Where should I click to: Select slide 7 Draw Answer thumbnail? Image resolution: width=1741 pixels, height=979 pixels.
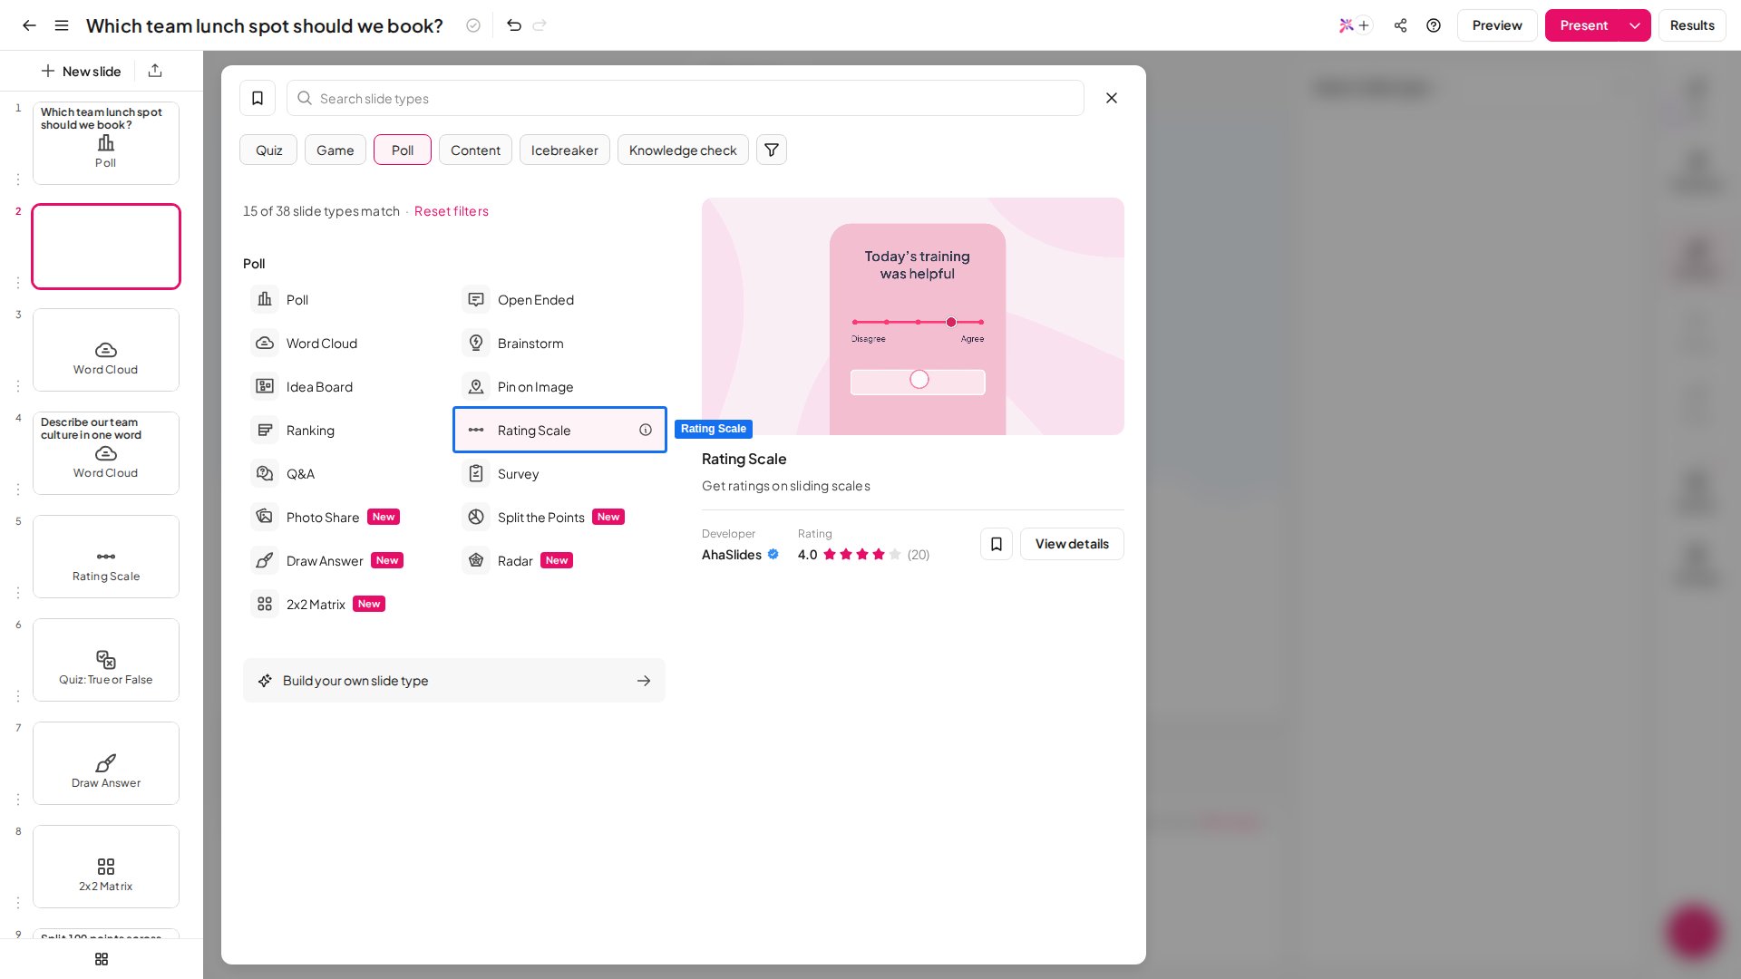(106, 763)
